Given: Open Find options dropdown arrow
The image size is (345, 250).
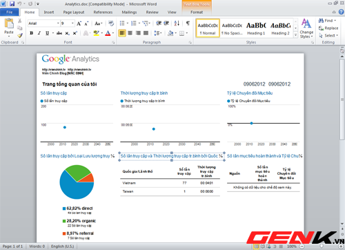Looking at the screenshot, I should [x=335, y=21].
